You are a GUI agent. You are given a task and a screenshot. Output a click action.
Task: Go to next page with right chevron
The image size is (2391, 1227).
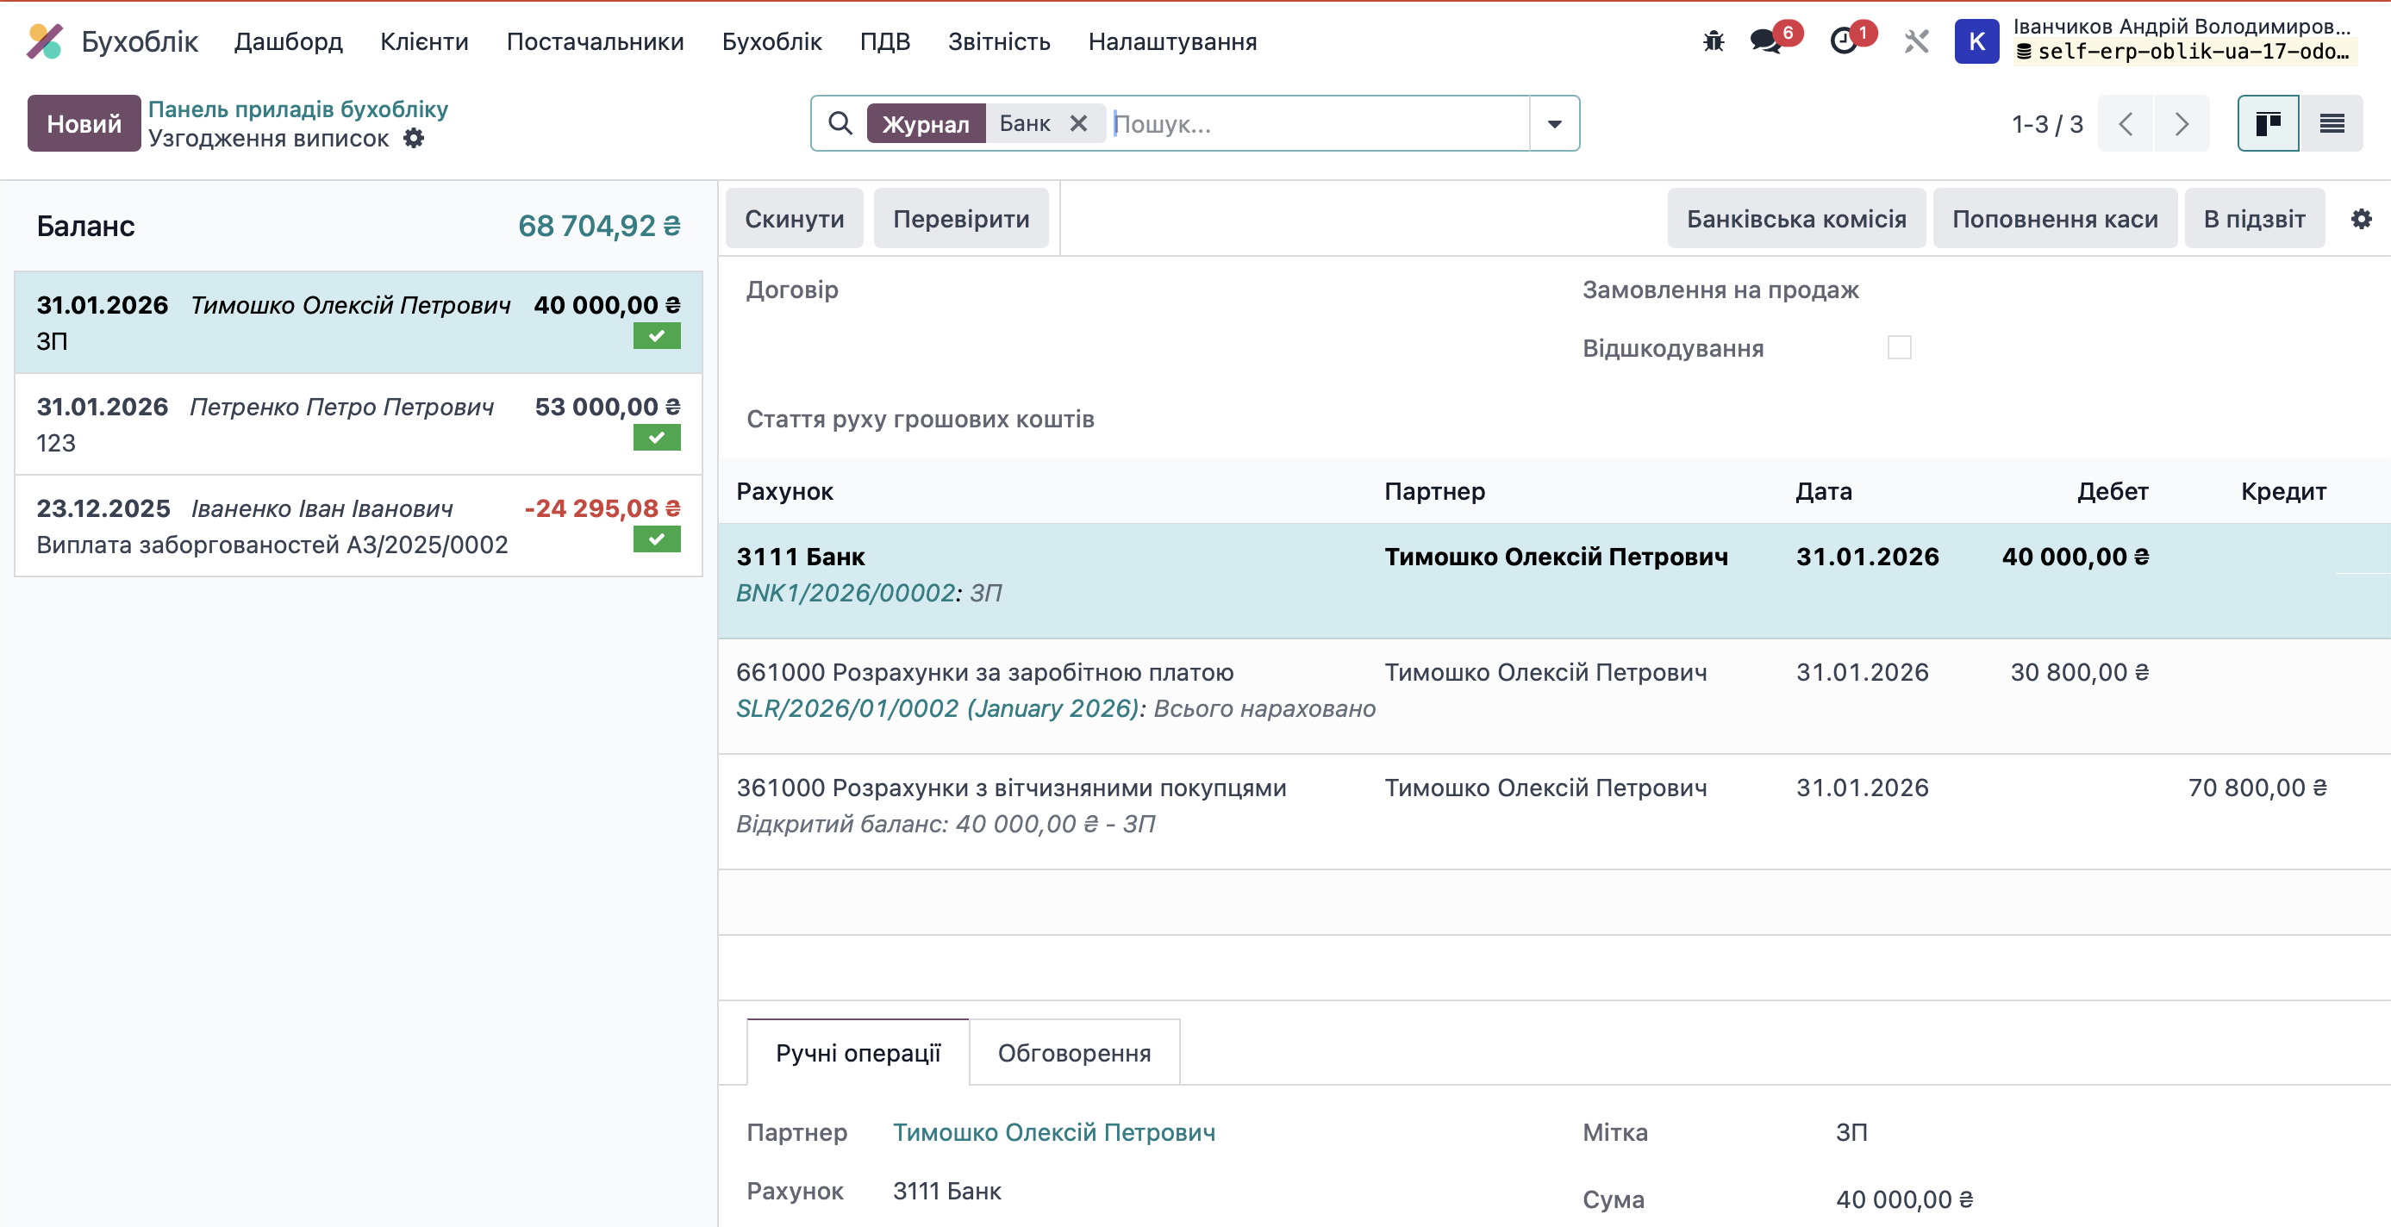tap(2182, 122)
